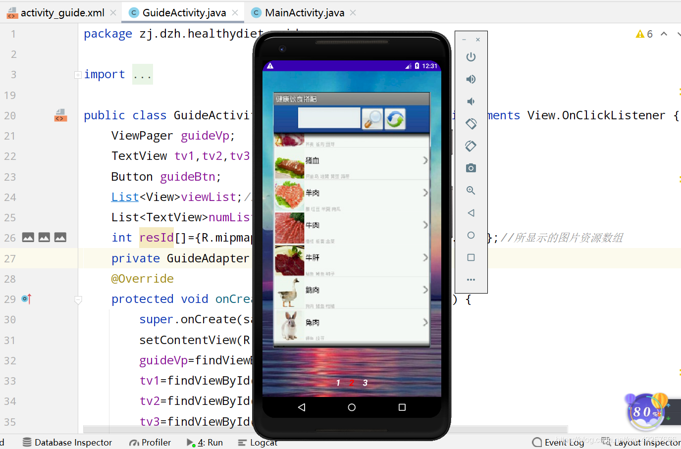Take an emulator screenshot with the camera icon

tap(471, 168)
